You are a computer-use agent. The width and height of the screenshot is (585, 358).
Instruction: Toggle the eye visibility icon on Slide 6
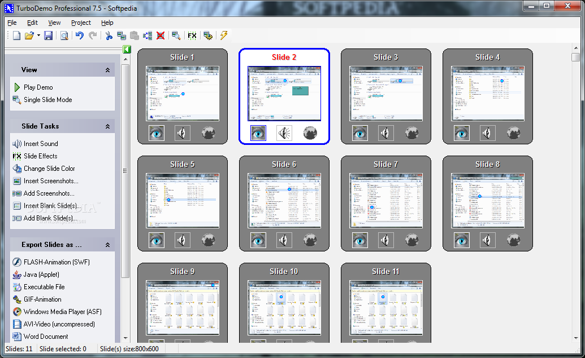click(258, 240)
